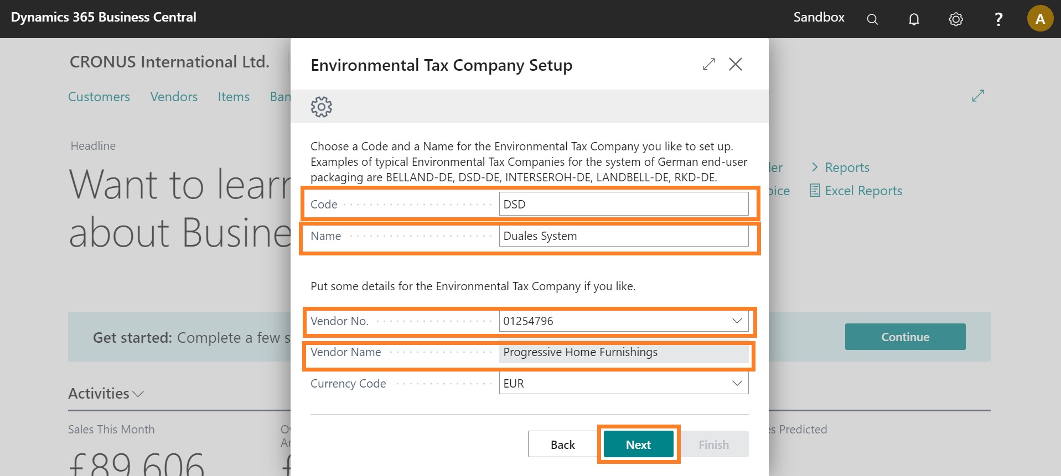Open the Vendor No. dropdown
Image resolution: width=1061 pixels, height=476 pixels.
pos(737,321)
